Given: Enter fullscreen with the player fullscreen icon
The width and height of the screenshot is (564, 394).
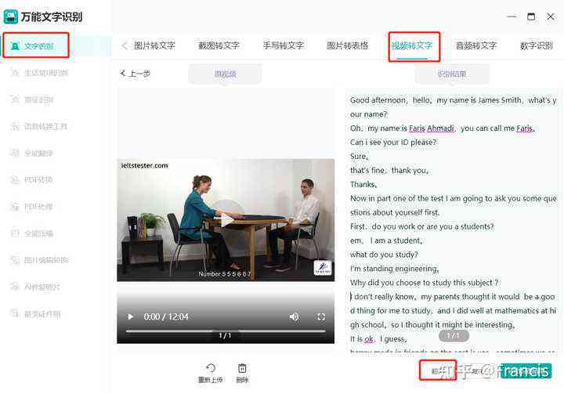Looking at the screenshot, I should (321, 316).
